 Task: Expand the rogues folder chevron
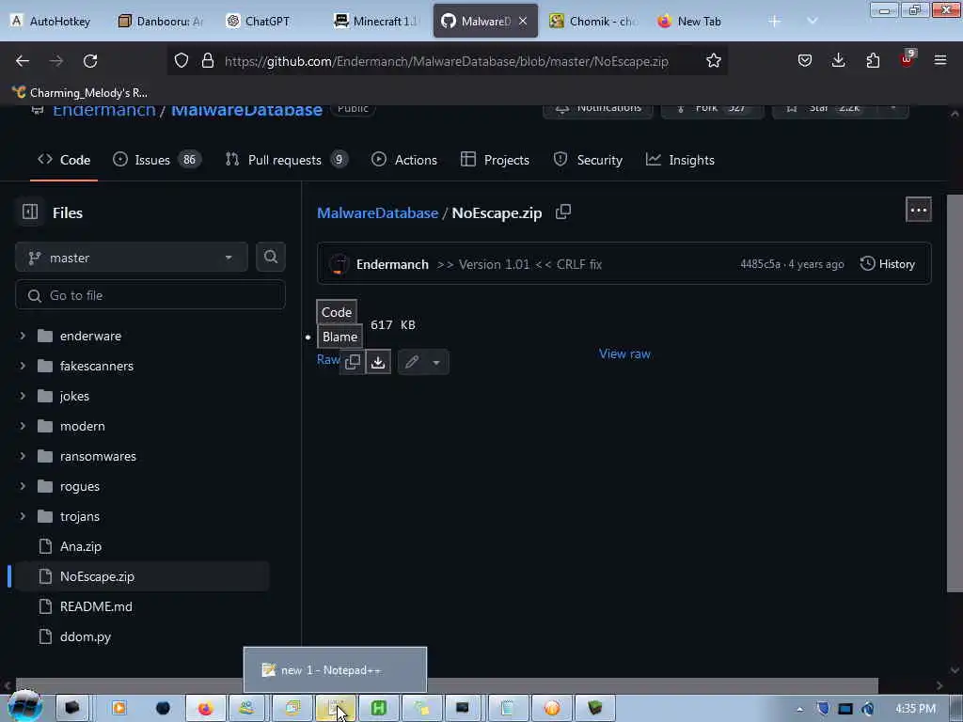tap(23, 486)
